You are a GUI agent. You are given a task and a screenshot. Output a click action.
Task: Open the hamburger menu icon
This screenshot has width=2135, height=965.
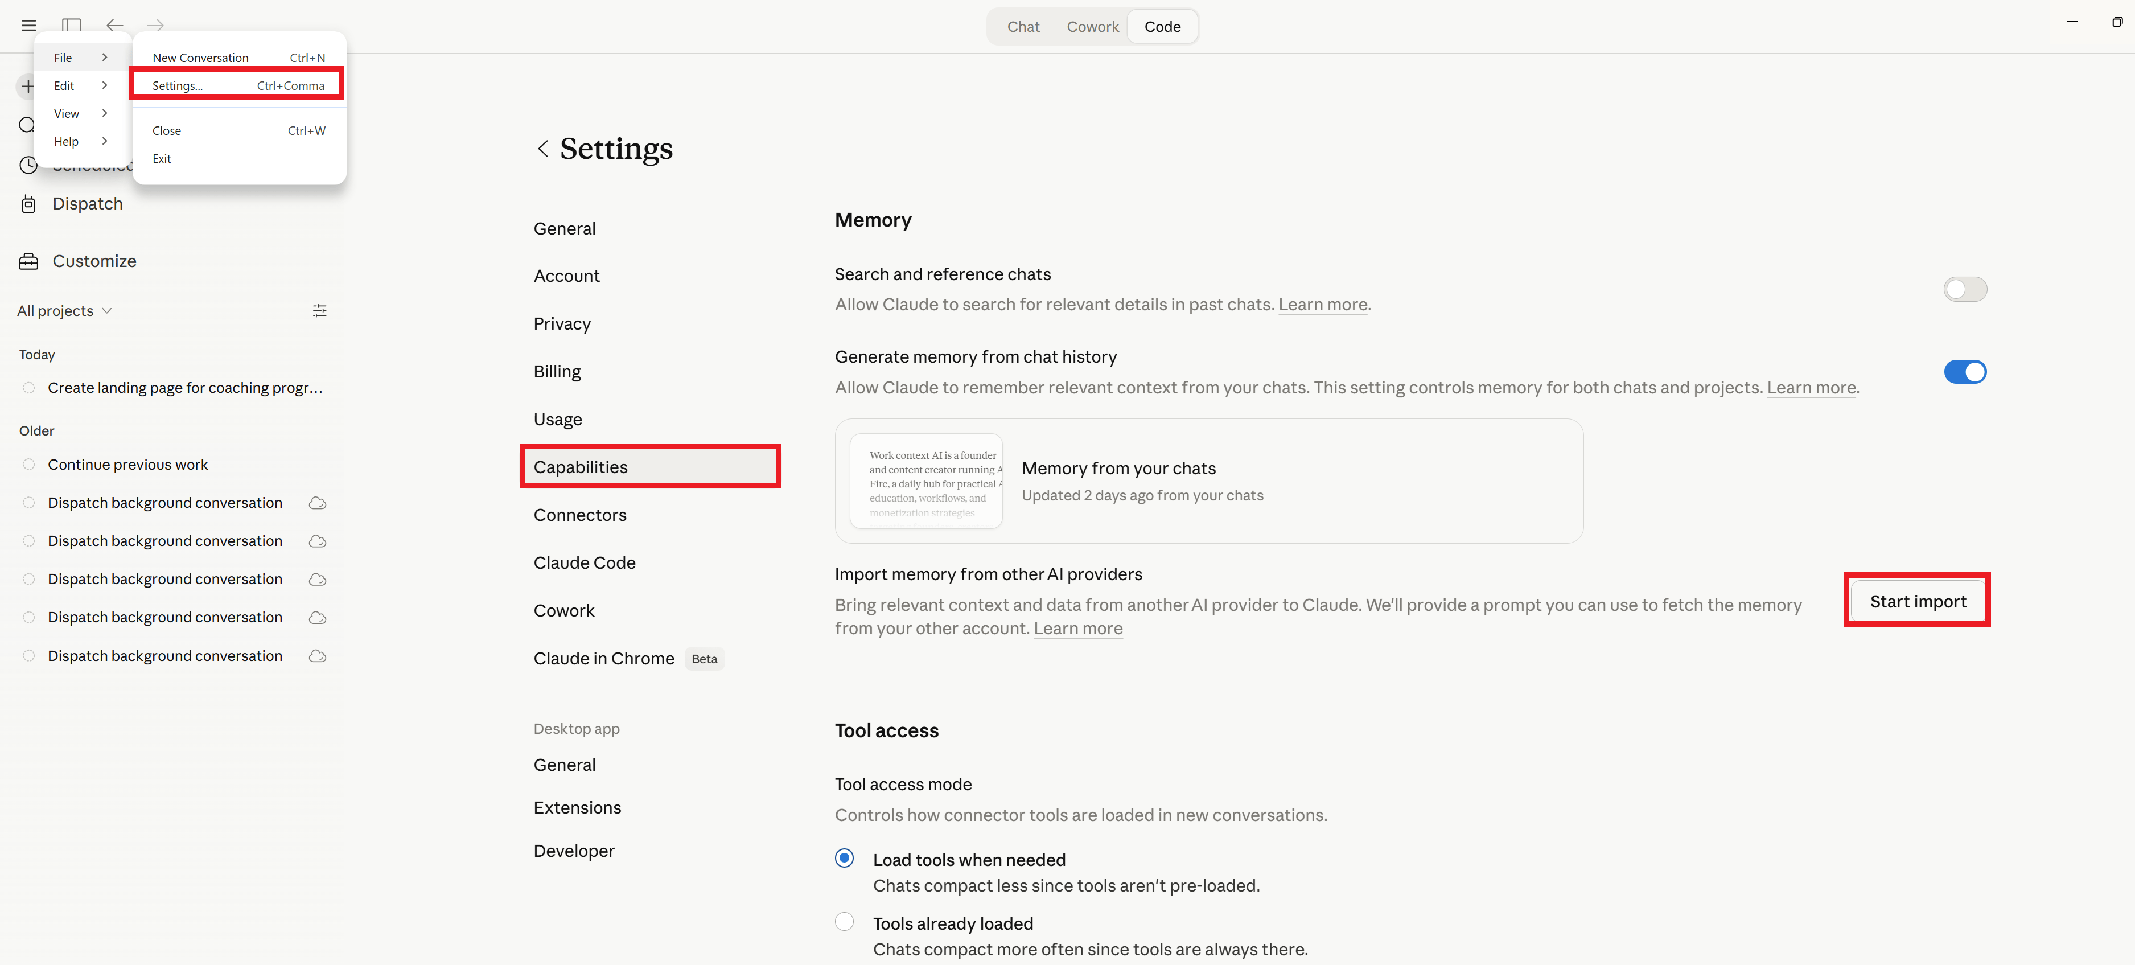click(x=28, y=25)
